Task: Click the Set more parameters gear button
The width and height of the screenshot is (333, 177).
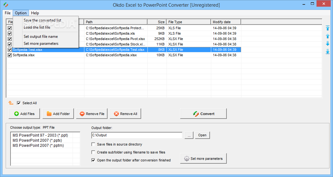Action: pyautogui.click(x=204, y=159)
